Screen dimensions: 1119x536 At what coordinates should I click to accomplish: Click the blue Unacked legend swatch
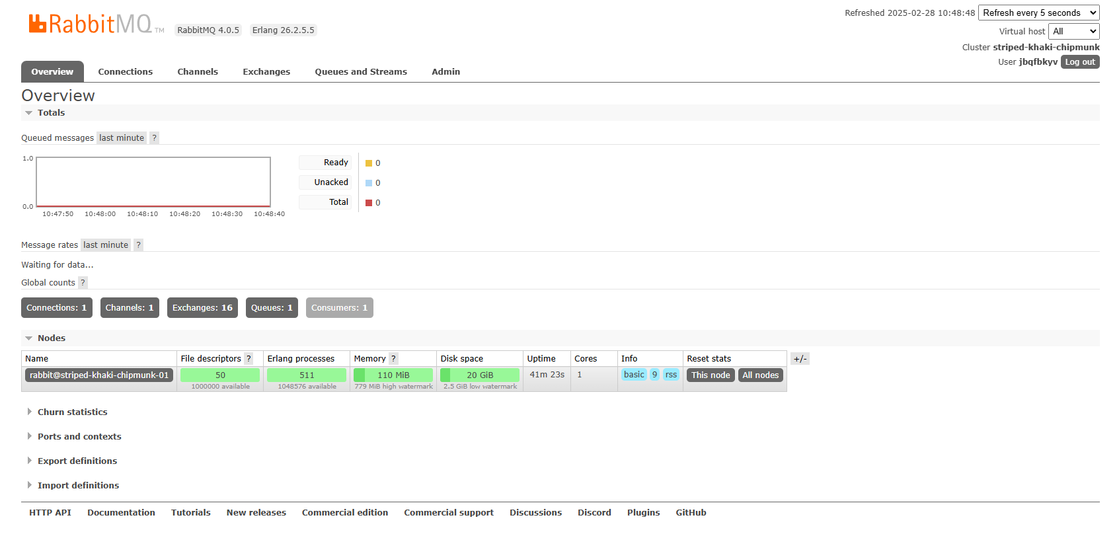click(369, 183)
